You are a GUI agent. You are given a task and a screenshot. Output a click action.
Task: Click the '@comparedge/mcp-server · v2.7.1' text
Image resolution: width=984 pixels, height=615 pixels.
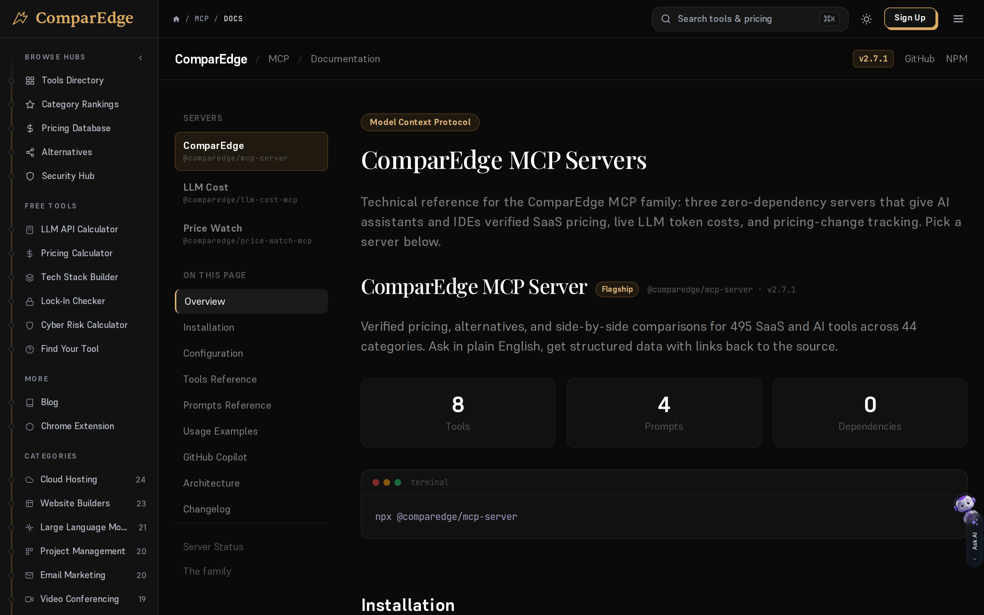click(x=721, y=290)
